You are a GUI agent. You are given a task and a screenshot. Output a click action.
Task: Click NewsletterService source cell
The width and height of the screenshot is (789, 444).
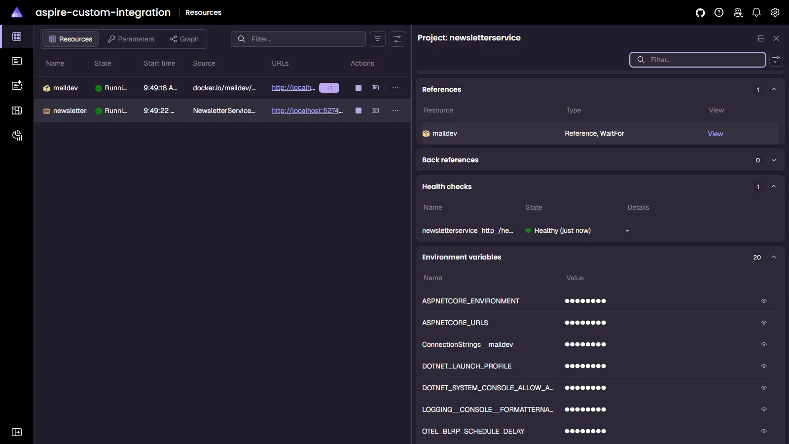tap(224, 111)
